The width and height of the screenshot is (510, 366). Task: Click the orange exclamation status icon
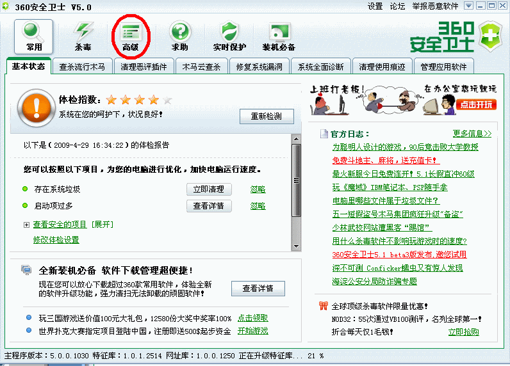pyautogui.click(x=36, y=107)
